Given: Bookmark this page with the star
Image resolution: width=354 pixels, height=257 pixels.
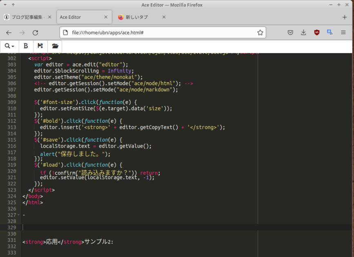Looking at the screenshot, I should coord(260,33).
